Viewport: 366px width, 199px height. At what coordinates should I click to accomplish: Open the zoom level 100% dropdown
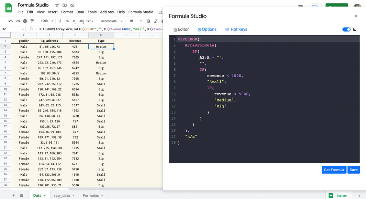tap(47, 21)
